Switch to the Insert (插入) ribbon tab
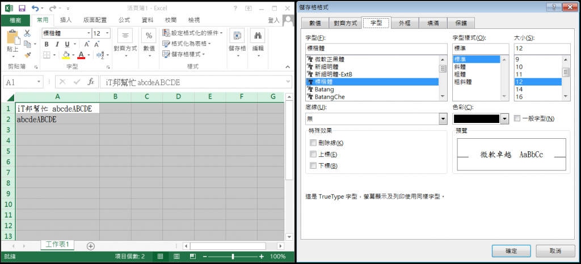Screen dimensions: 581x264 pyautogui.click(x=66, y=20)
